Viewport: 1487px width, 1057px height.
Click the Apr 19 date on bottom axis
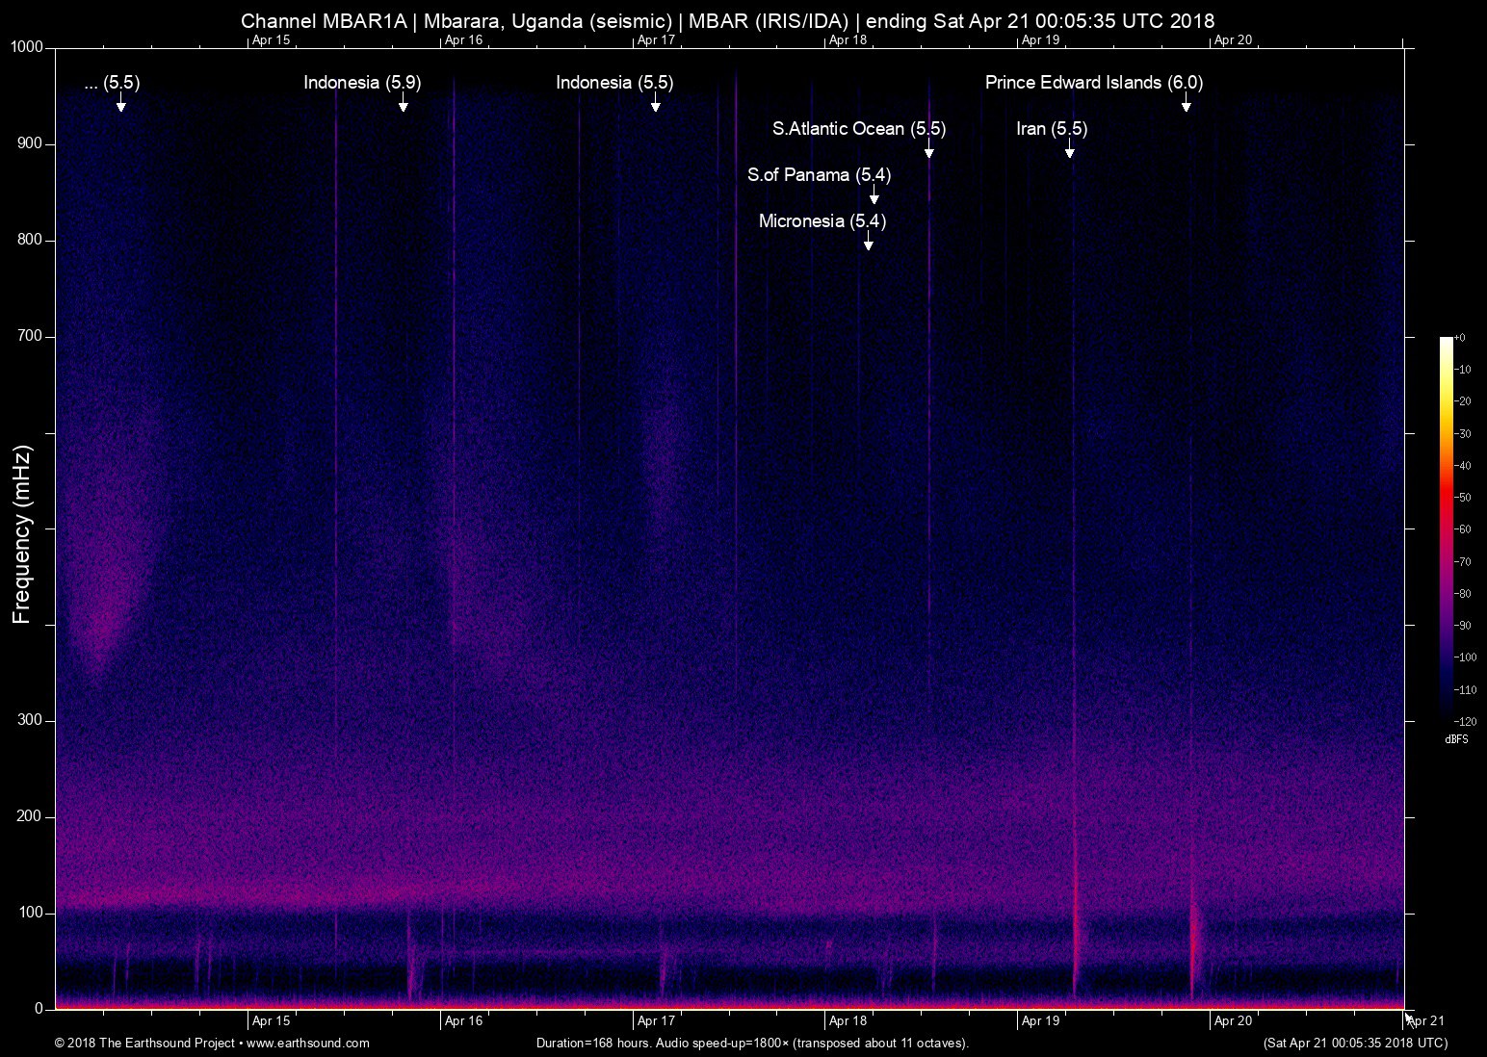[x=1040, y=1021]
